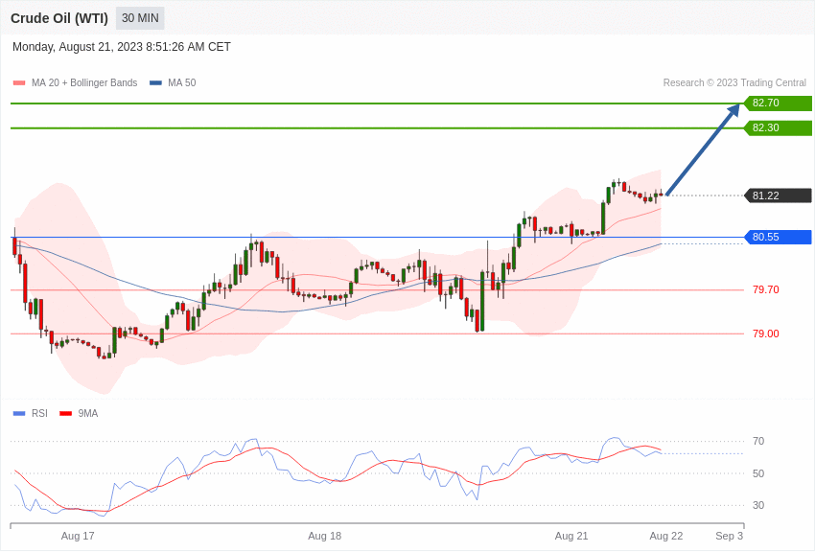The width and height of the screenshot is (815, 552).
Task: Click the 79.70 support level label
Action: (766, 289)
